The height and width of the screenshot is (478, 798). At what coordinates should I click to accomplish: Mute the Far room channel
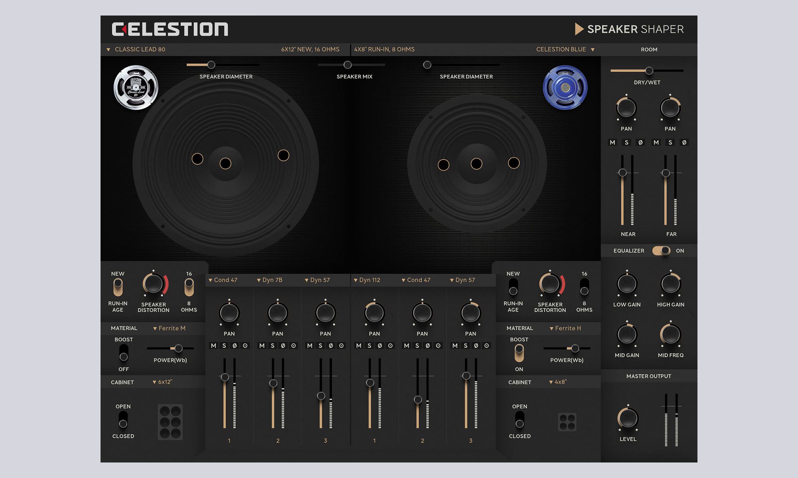656,143
